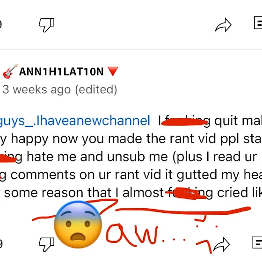Screen dimensions: 262x262
Task: Click the like count left of upper thumbs-down
Action: coord(0,24)
